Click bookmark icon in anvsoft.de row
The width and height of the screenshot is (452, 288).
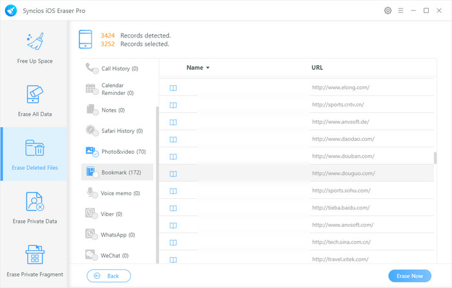coord(173,123)
